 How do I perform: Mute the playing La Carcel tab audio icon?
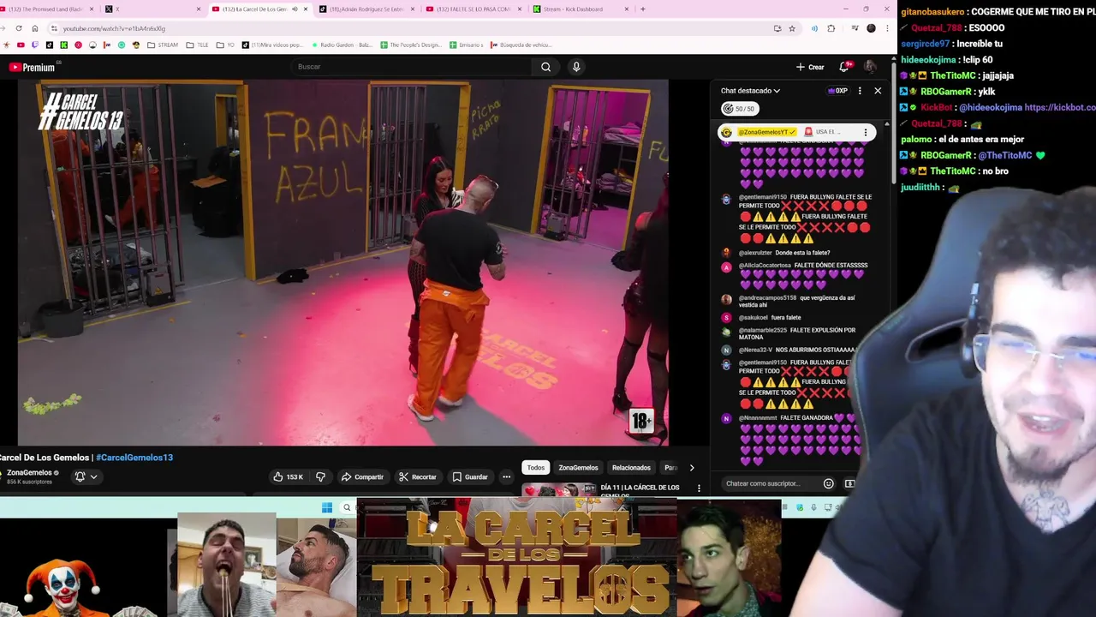(295, 9)
